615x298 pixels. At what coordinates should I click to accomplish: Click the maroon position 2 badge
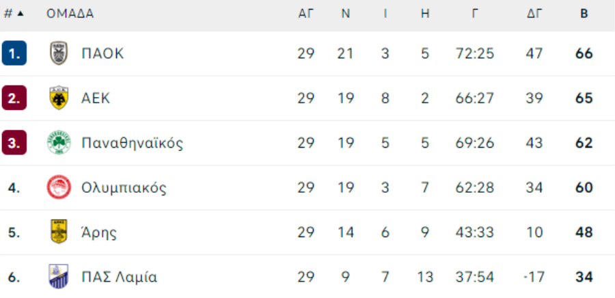[x=14, y=98]
